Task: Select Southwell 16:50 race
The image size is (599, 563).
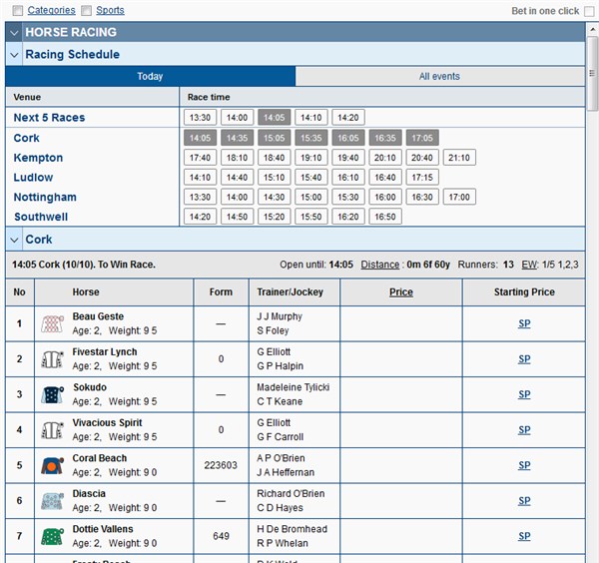Action: tap(385, 217)
